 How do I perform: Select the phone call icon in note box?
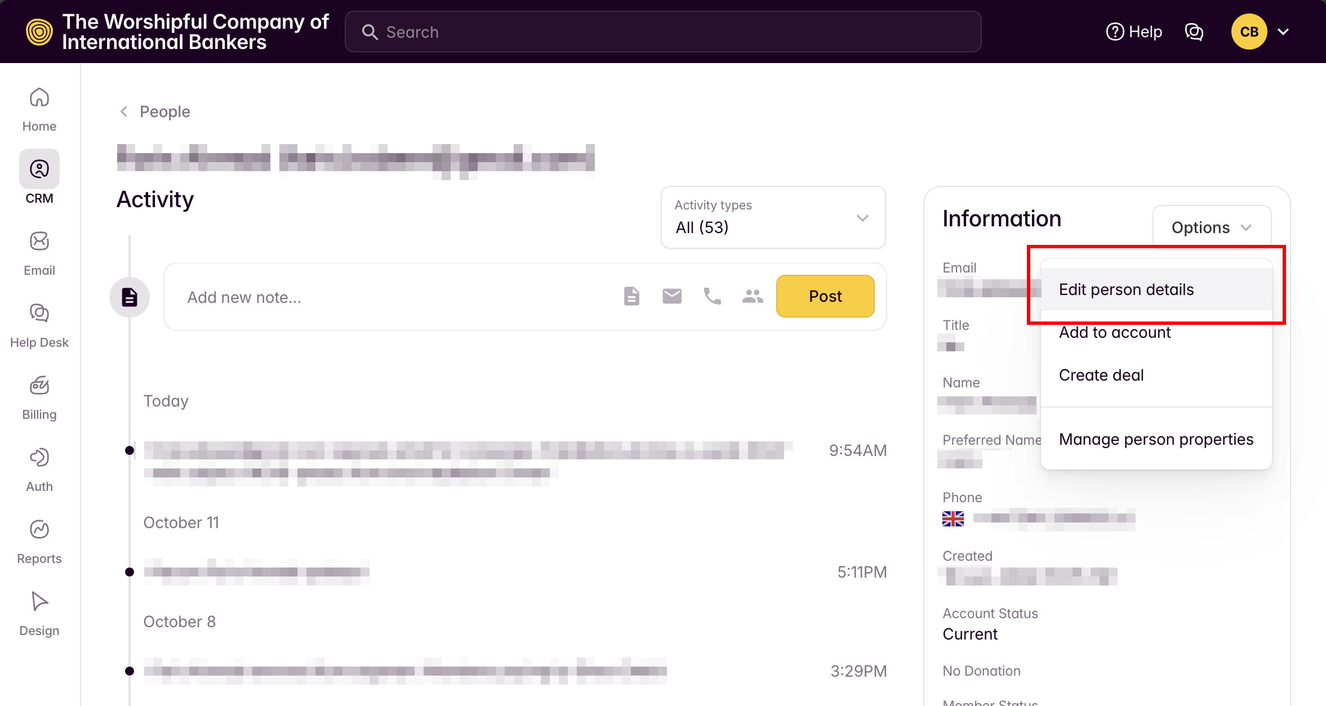tap(712, 296)
